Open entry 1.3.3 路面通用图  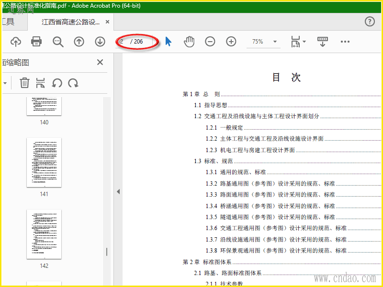point(293,195)
